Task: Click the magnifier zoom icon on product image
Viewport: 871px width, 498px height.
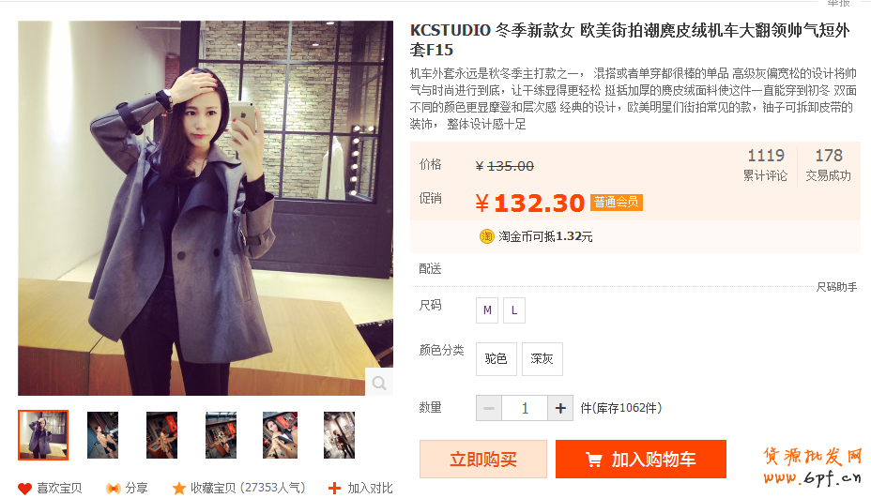Action: click(x=379, y=383)
